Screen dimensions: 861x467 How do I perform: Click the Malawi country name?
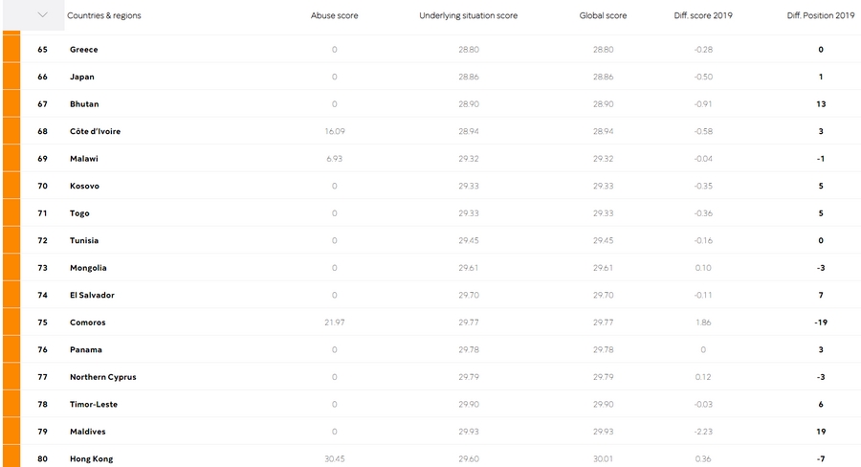tap(84, 159)
